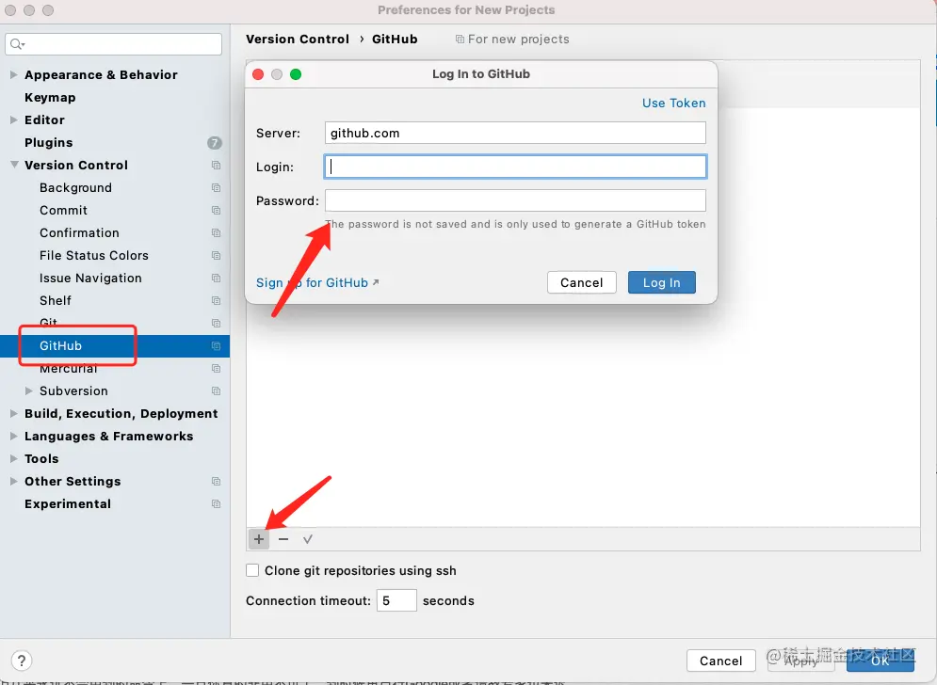
Task: Focus the Password input field
Action: pyautogui.click(x=515, y=200)
